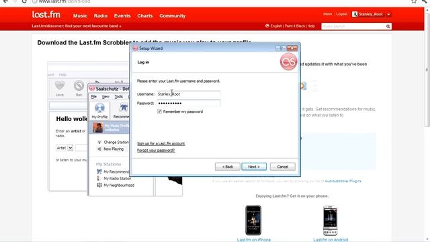Click the music search field
430x242 pixels.
tap(353, 26)
